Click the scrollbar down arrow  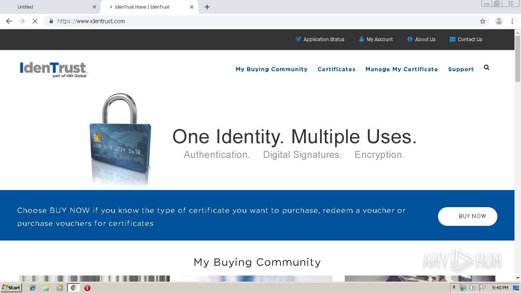pyautogui.click(x=518, y=278)
